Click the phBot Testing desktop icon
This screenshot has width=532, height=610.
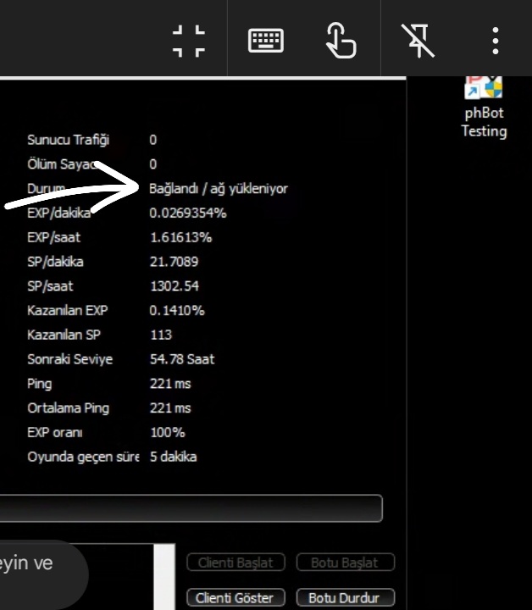coord(484,108)
